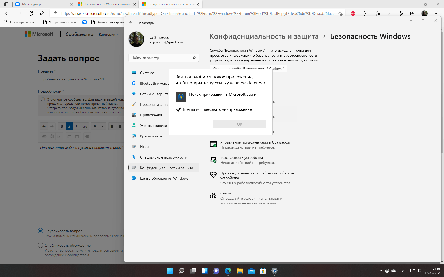Click Windows Update icon in sidebar
444x277 pixels.
[134, 178]
